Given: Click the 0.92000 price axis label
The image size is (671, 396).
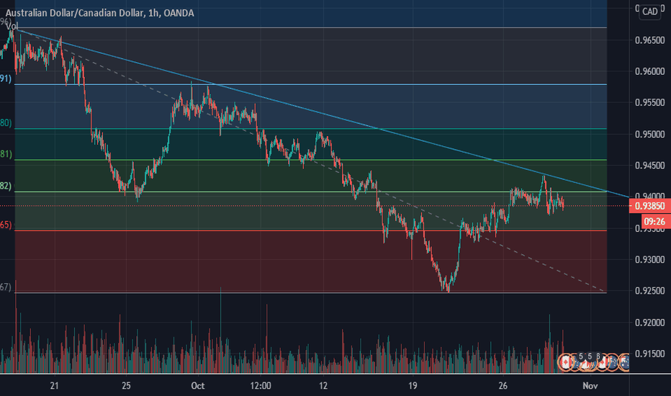Looking at the screenshot, I should click(x=649, y=323).
